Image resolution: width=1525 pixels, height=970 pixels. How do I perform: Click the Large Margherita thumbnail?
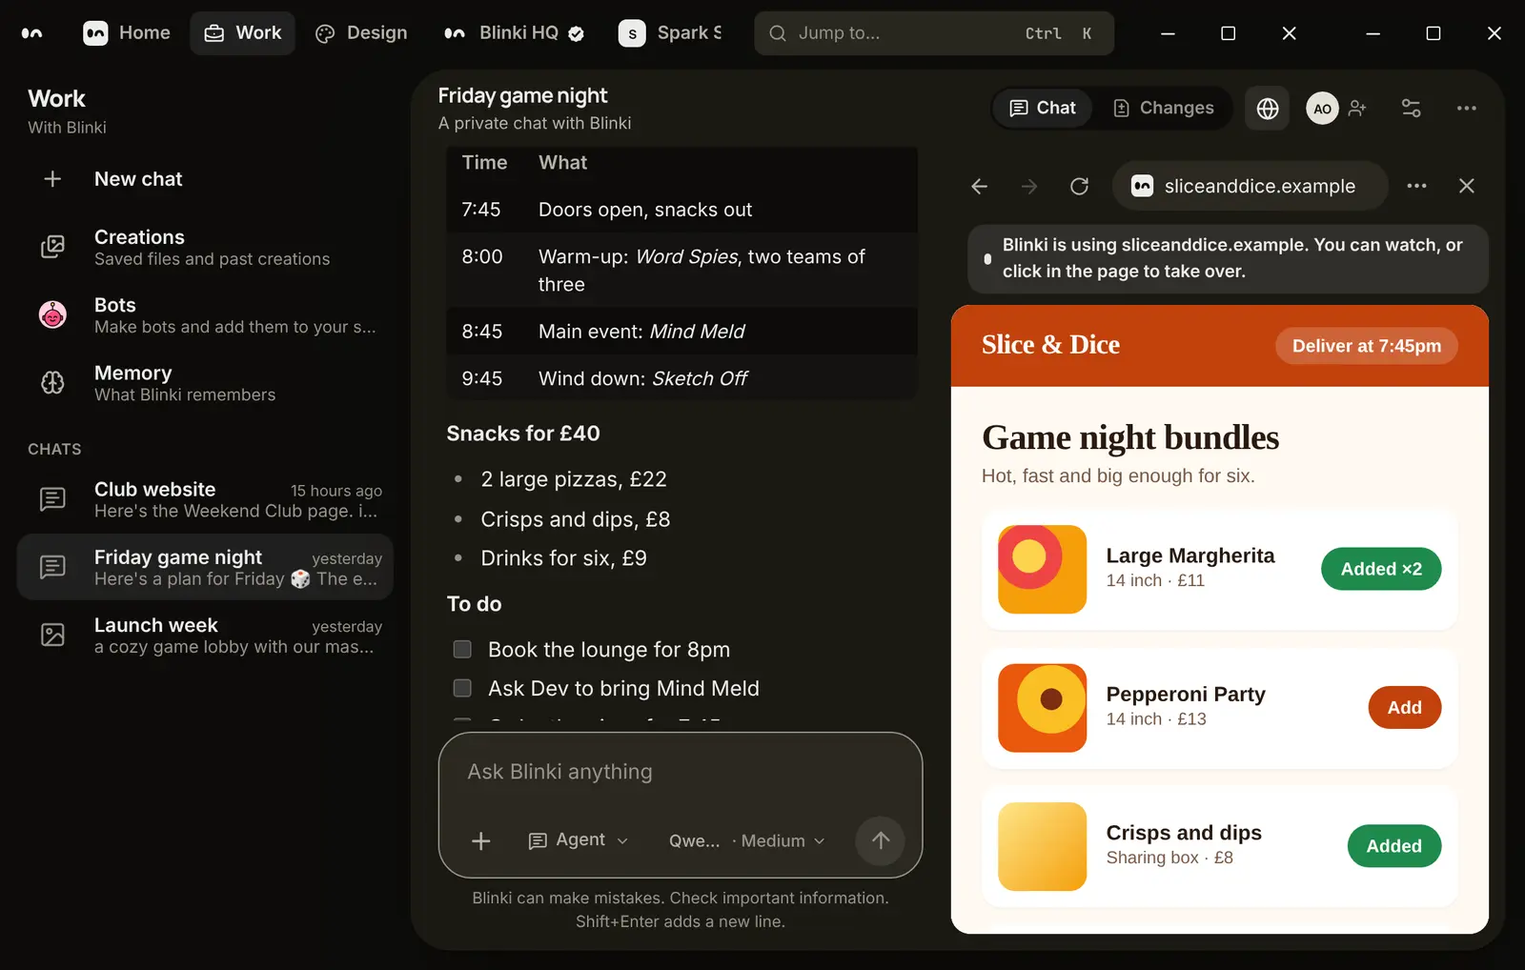point(1042,569)
